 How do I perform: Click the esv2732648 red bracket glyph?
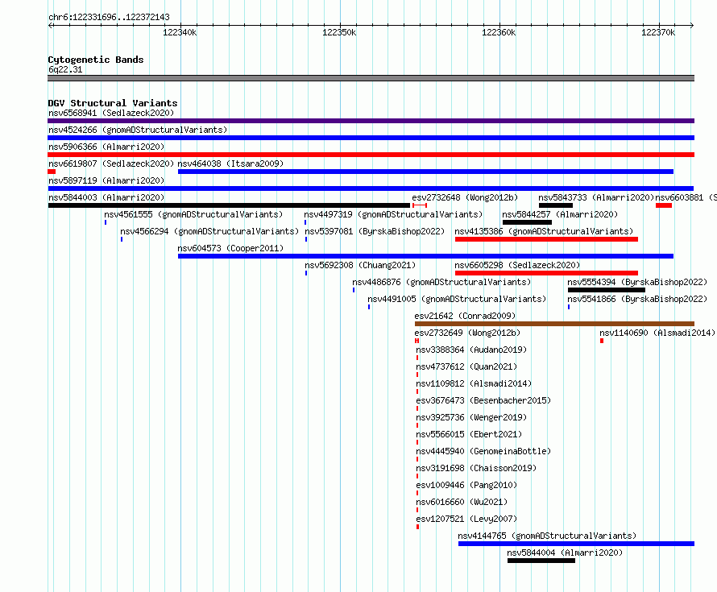point(420,205)
